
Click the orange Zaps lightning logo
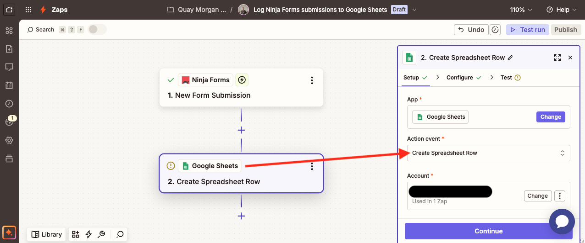click(43, 10)
